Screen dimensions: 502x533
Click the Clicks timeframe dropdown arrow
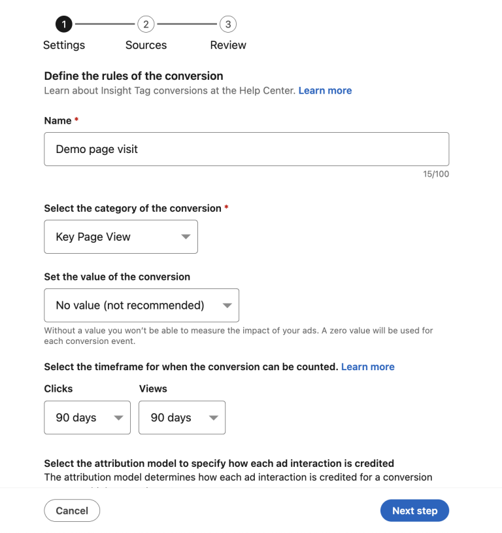click(120, 417)
